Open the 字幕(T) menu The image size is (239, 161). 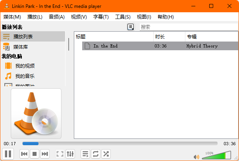(101, 17)
